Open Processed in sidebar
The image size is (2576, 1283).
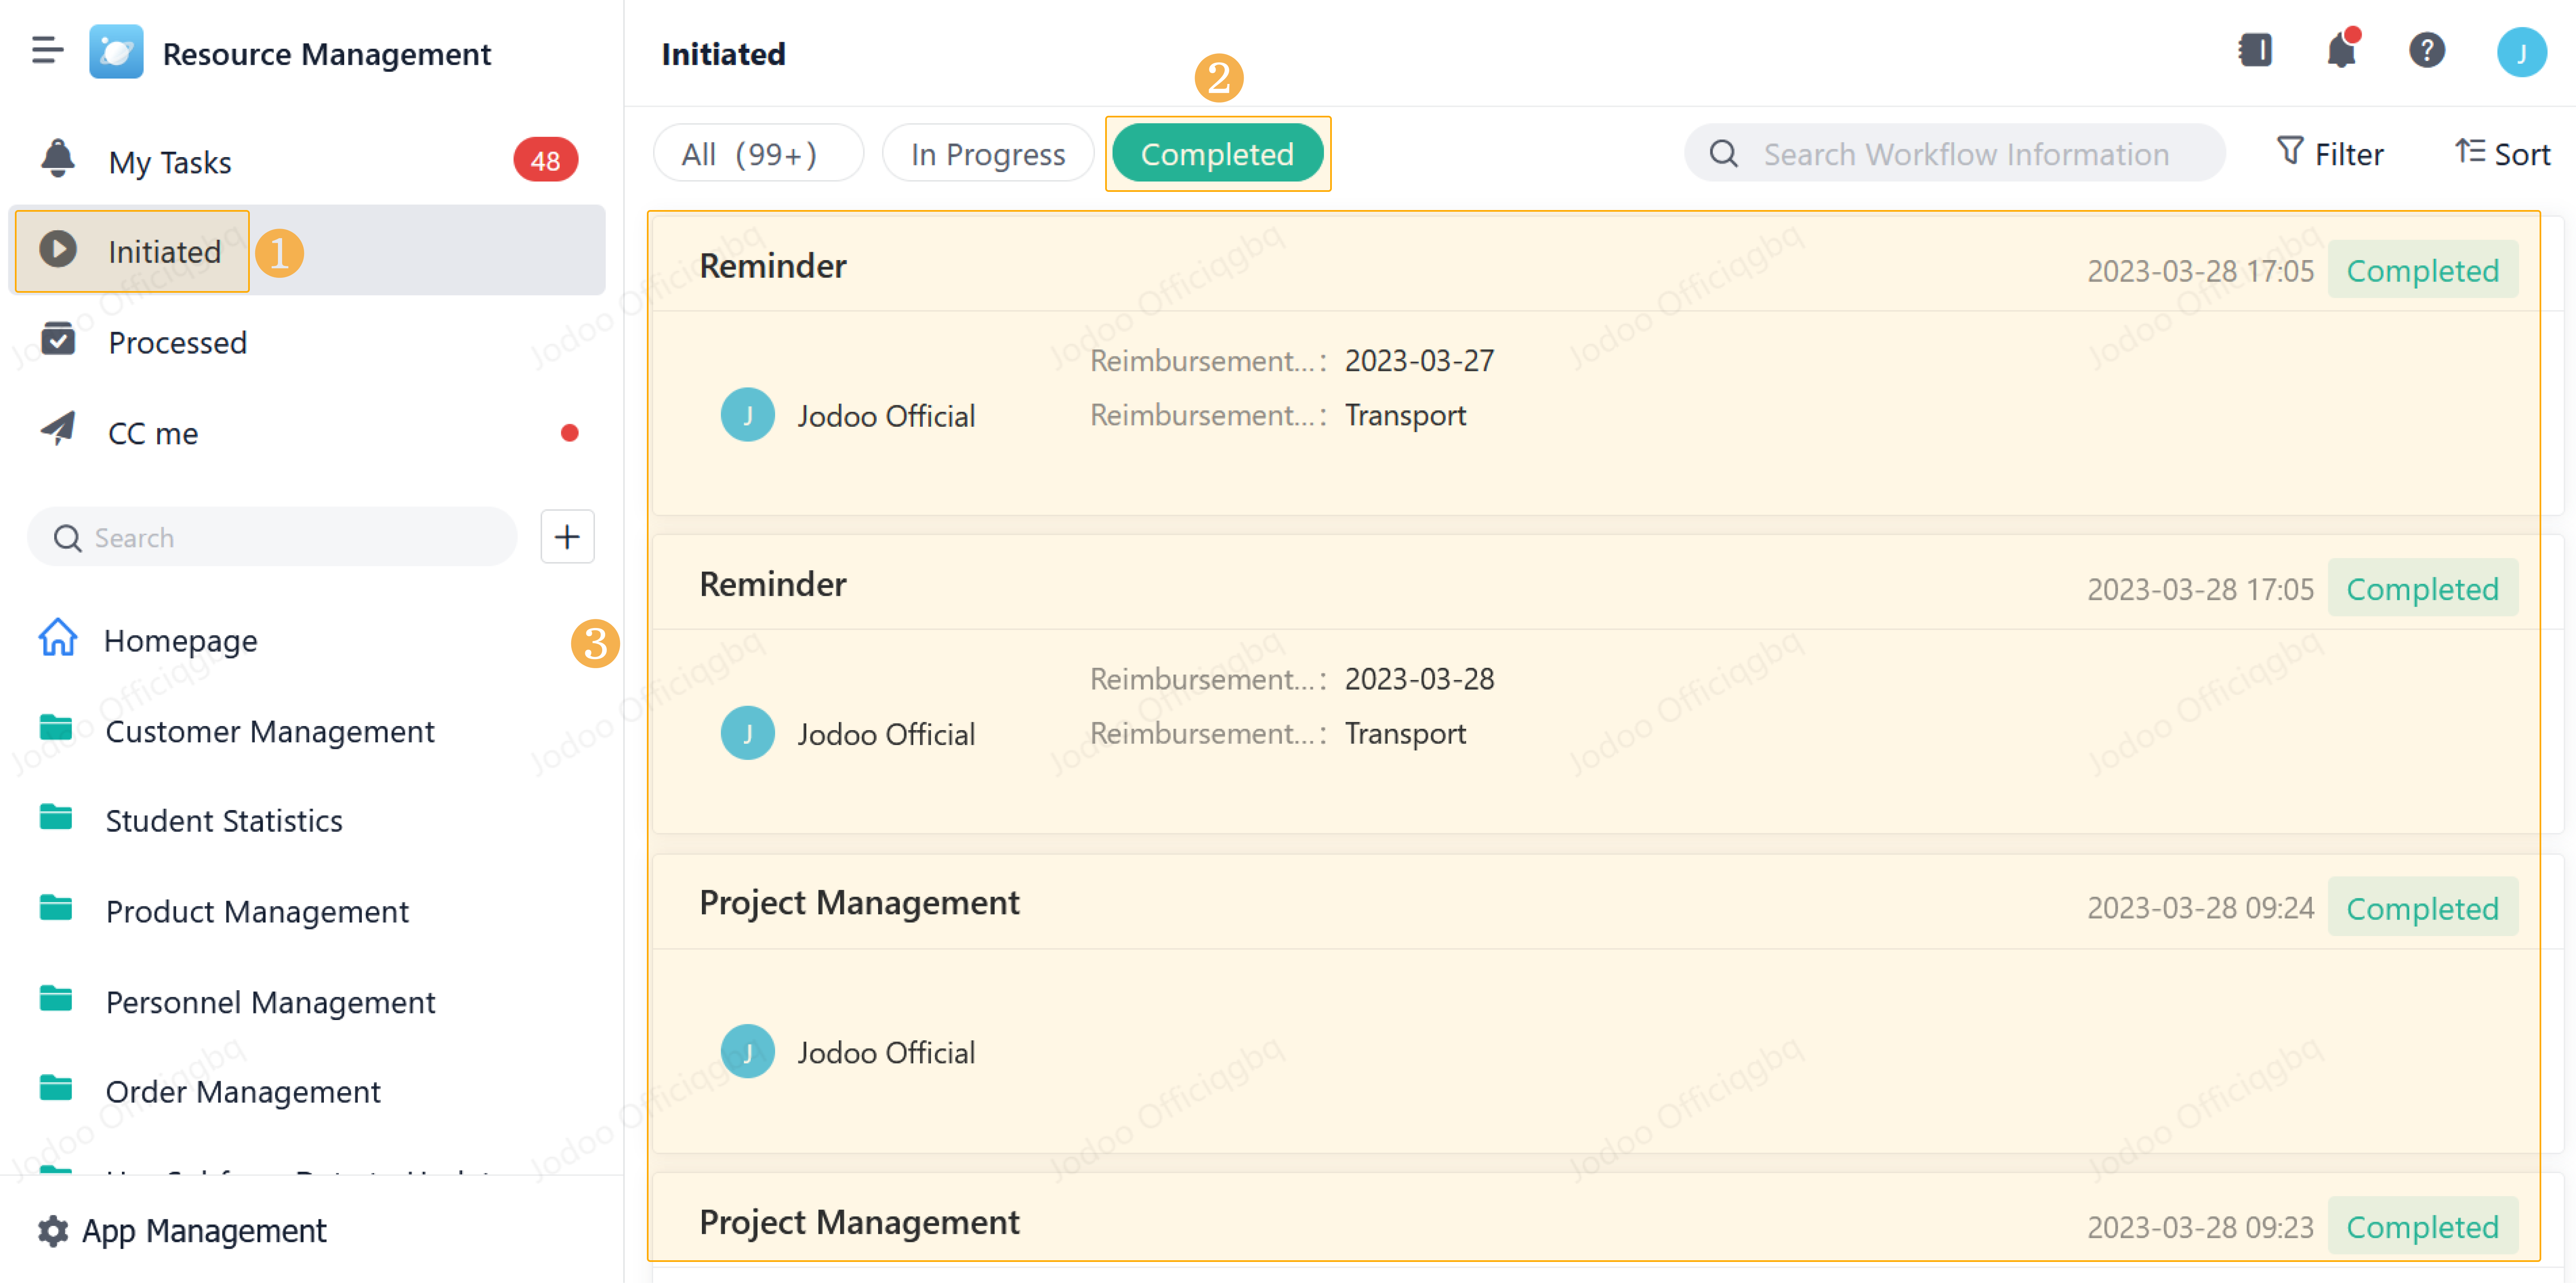pos(307,342)
